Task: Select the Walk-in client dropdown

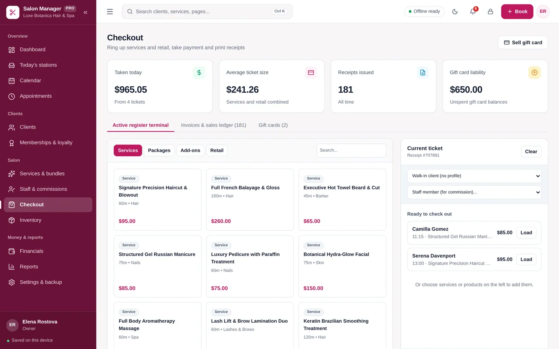Action: click(474, 176)
